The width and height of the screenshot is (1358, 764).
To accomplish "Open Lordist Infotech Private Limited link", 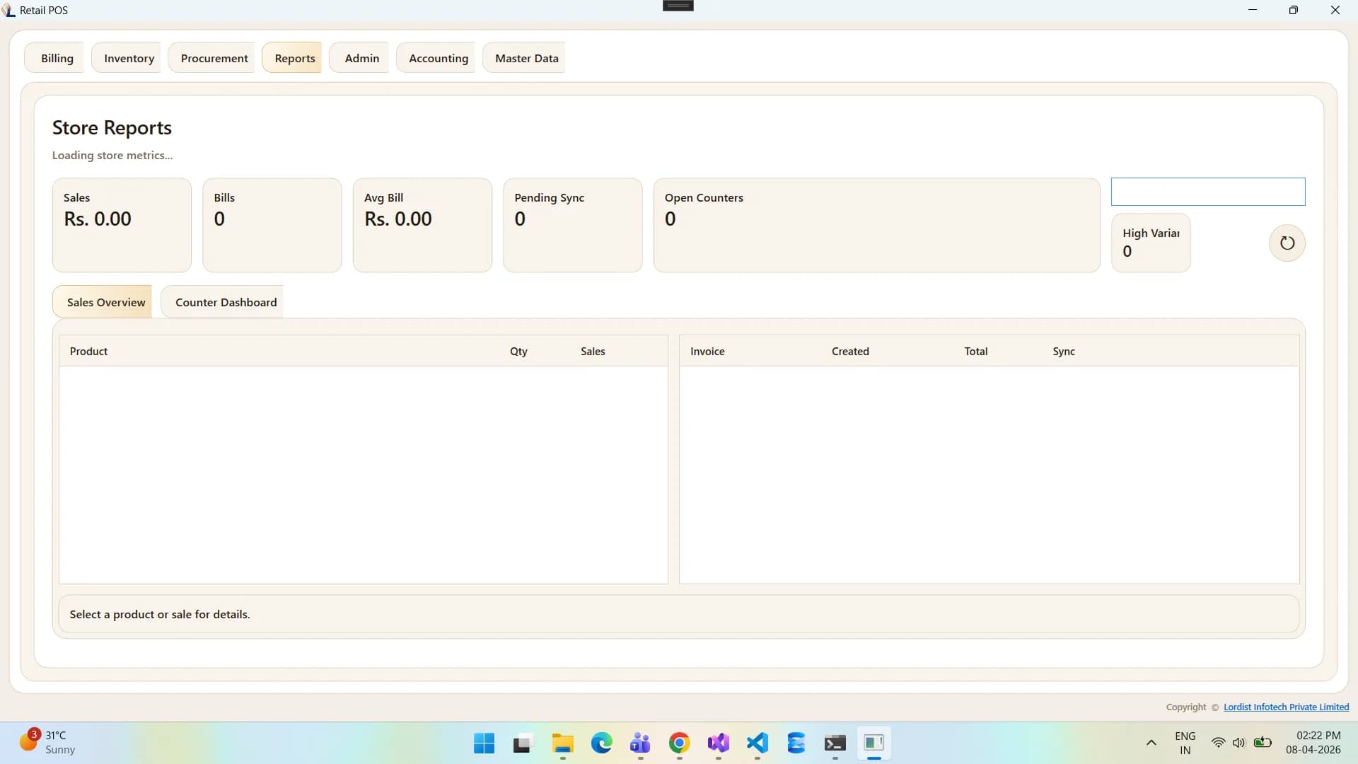I will tap(1286, 707).
